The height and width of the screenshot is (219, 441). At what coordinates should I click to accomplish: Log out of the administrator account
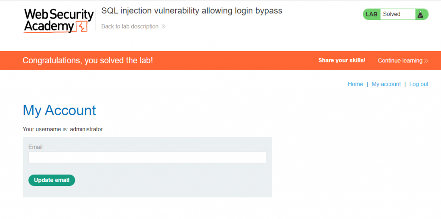419,84
